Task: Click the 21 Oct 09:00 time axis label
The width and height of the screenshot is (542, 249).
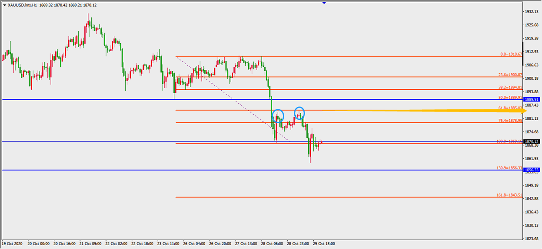Action: pos(90,243)
